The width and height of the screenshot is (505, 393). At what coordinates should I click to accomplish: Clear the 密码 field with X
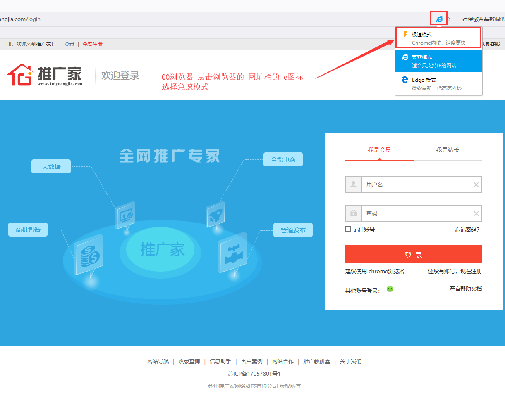click(x=476, y=214)
